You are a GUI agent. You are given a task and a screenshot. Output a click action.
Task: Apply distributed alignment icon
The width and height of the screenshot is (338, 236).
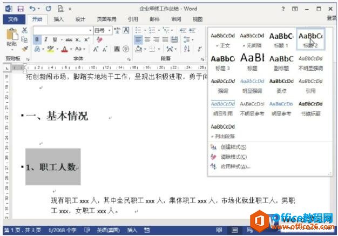click(174, 39)
